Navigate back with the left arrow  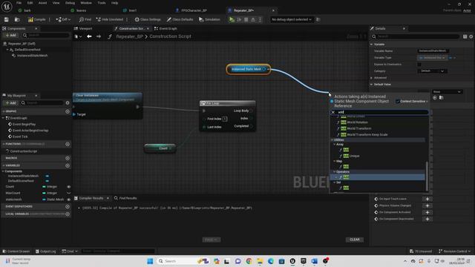pos(89,36)
